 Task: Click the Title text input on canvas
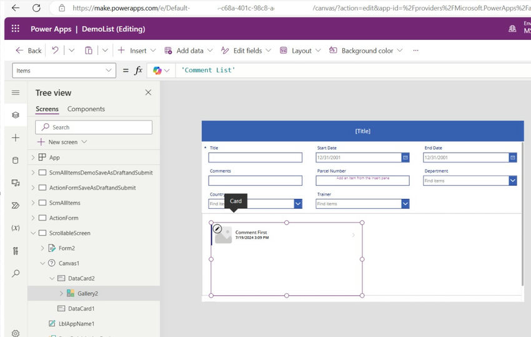(x=256, y=158)
